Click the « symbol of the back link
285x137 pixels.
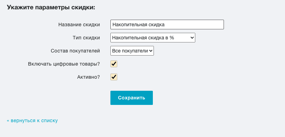pos(8,121)
